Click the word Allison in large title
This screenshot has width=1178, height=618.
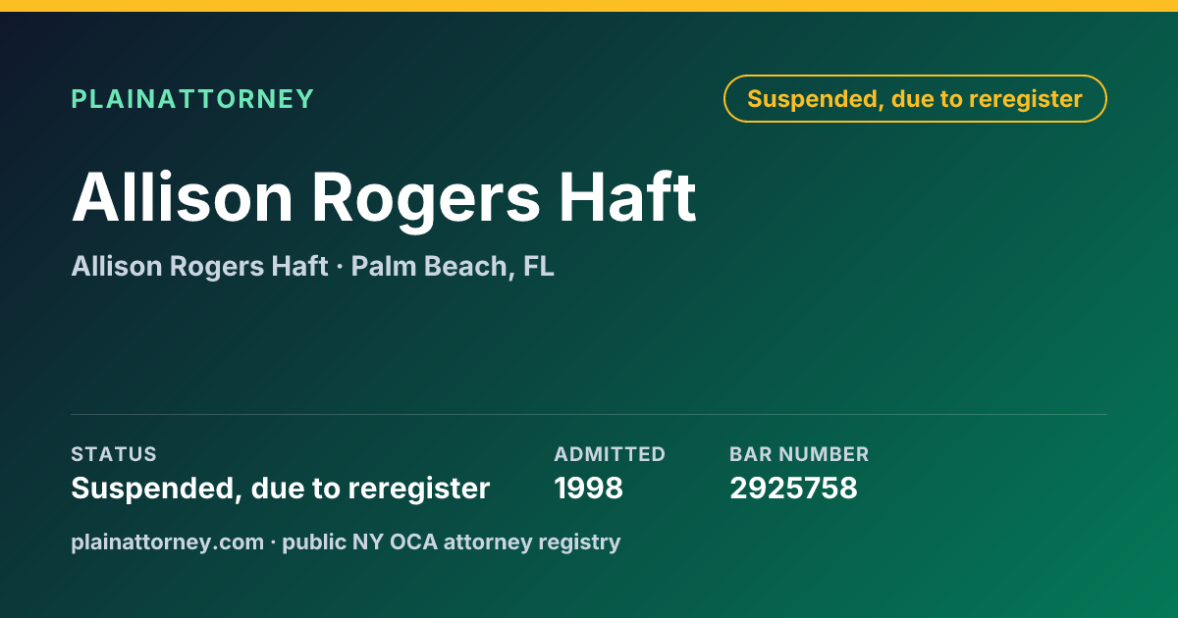pos(183,199)
